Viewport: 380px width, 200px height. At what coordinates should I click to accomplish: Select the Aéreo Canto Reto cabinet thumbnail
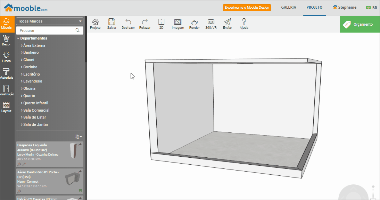[x=73, y=179]
